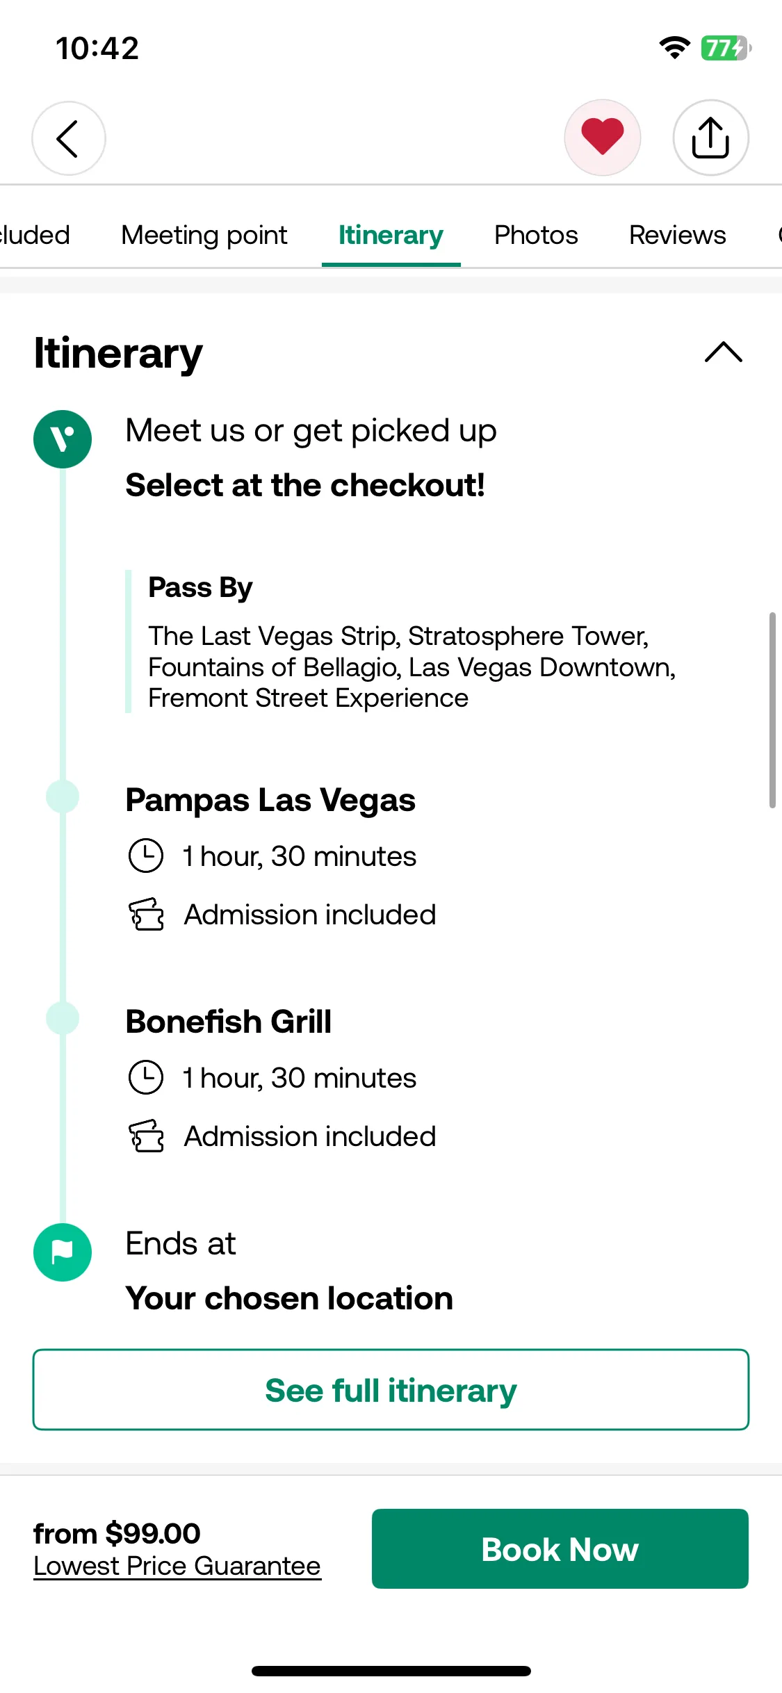This screenshot has height=1693, width=782.
Task: Switch to the Meeting point tab
Action: click(x=204, y=235)
